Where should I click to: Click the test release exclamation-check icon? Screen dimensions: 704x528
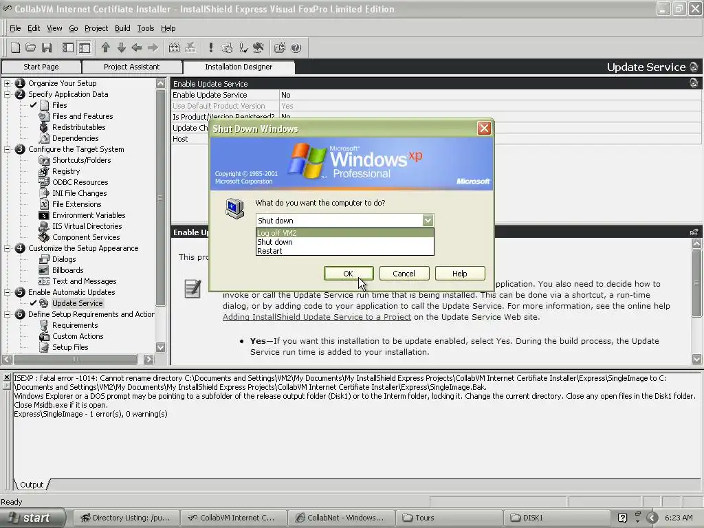click(x=243, y=47)
